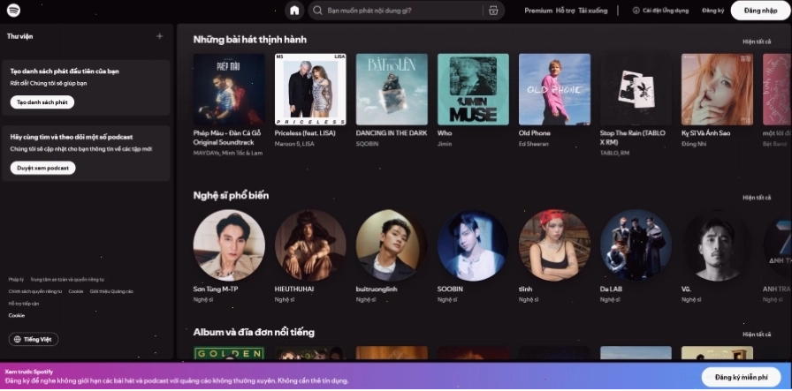Open Vũ. artist photo
This screenshot has width=792, height=391.
click(x=717, y=245)
